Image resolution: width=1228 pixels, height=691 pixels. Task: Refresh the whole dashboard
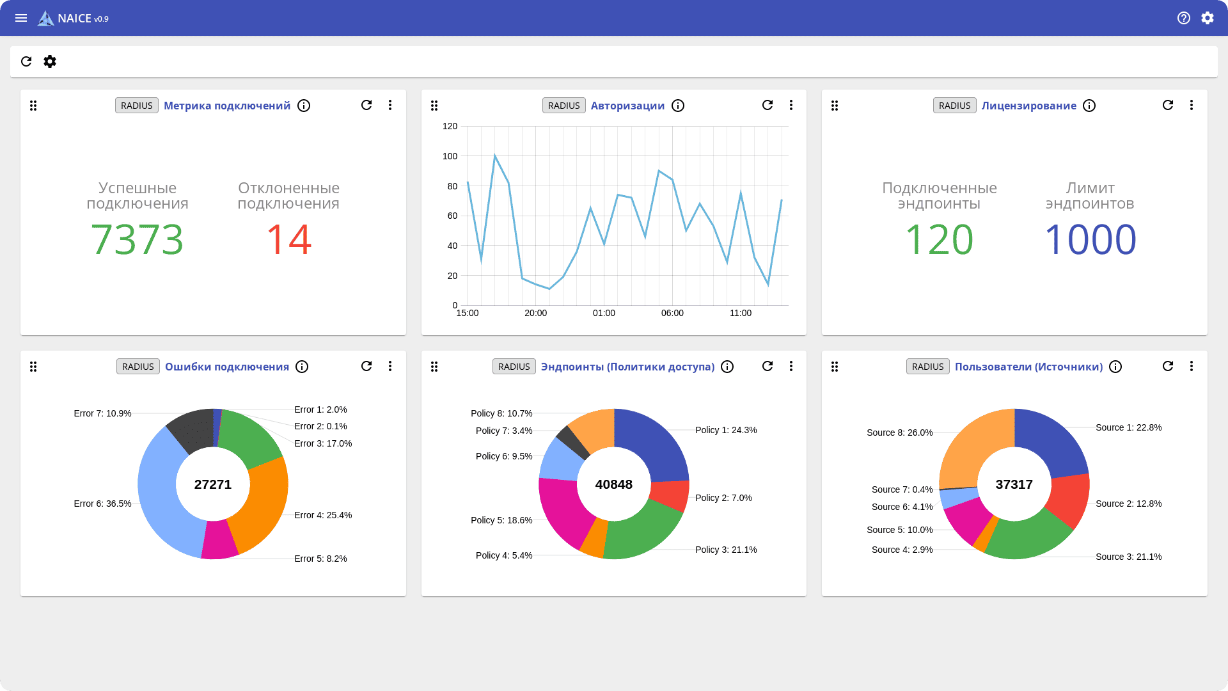[x=26, y=61]
